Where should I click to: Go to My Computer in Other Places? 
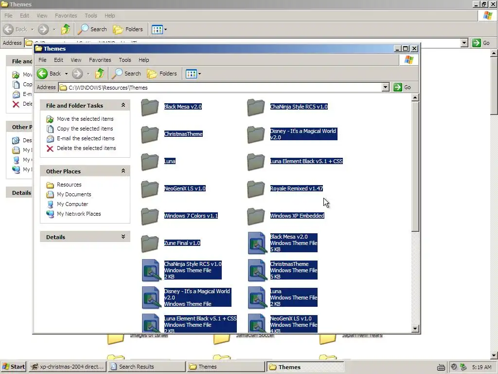[x=72, y=204]
